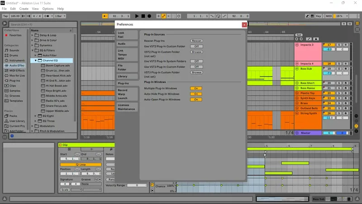Select the Sounds category icon
The width and height of the screenshot is (362, 204).
click(x=6, y=50)
